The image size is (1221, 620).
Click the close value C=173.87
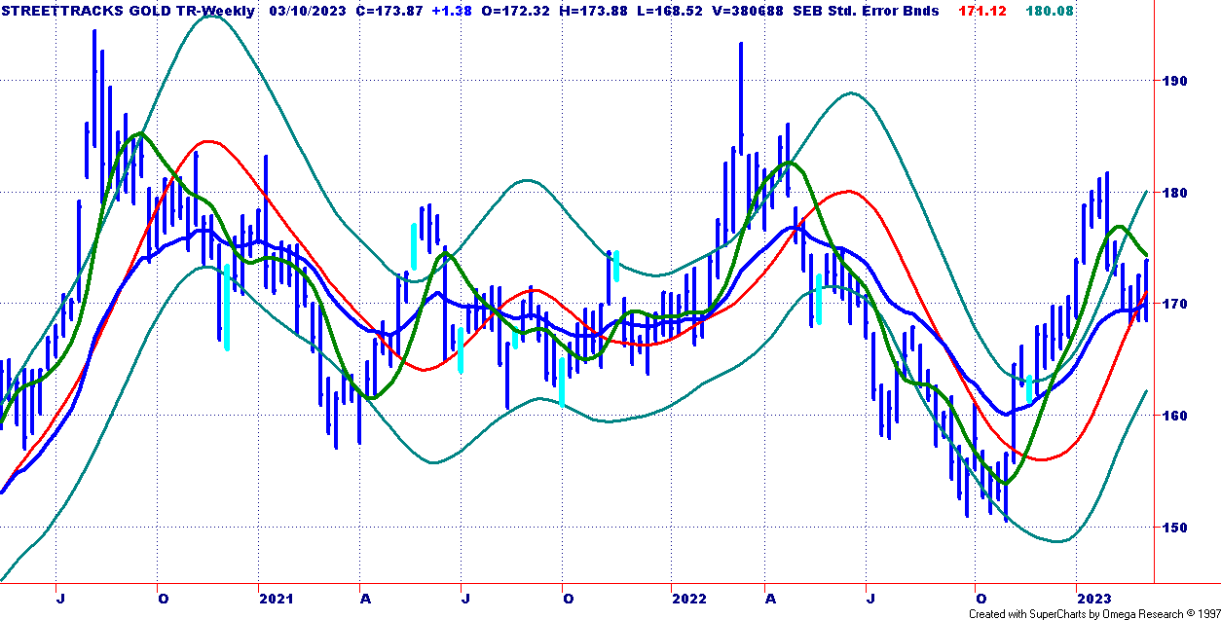click(389, 11)
